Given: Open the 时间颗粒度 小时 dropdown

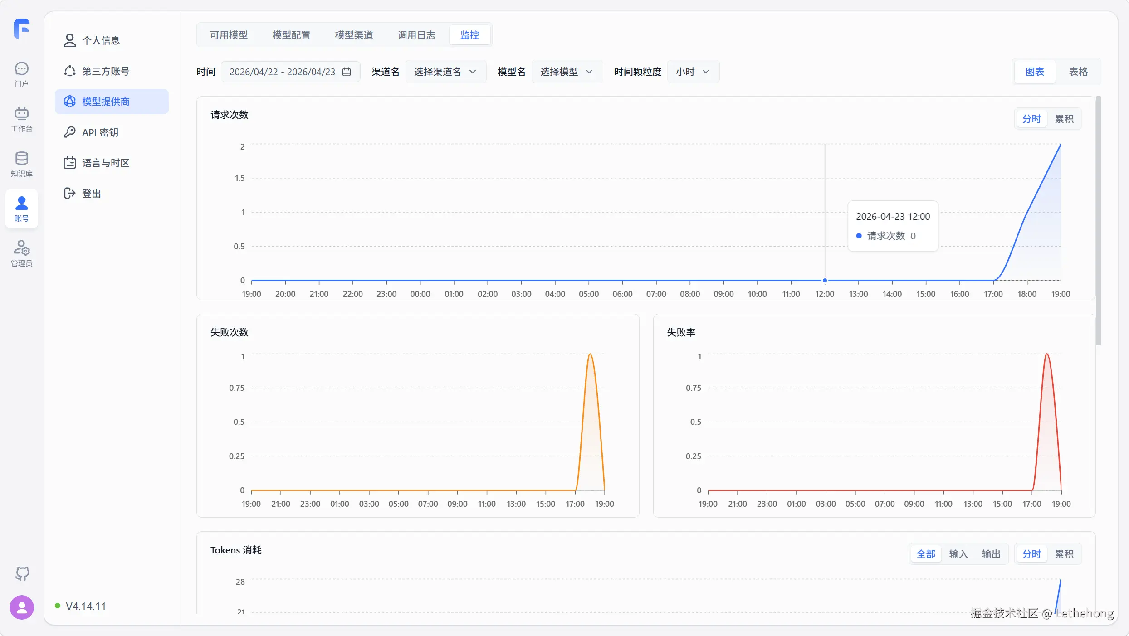Looking at the screenshot, I should tap(692, 72).
